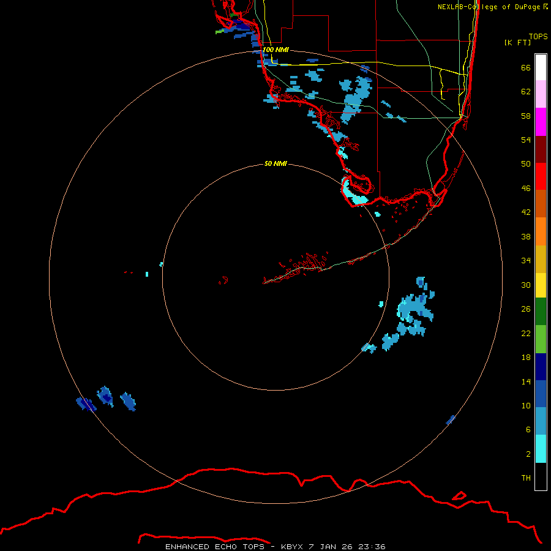Click the 100 NMI range ring label
The height and width of the screenshot is (551, 551).
pyautogui.click(x=275, y=50)
